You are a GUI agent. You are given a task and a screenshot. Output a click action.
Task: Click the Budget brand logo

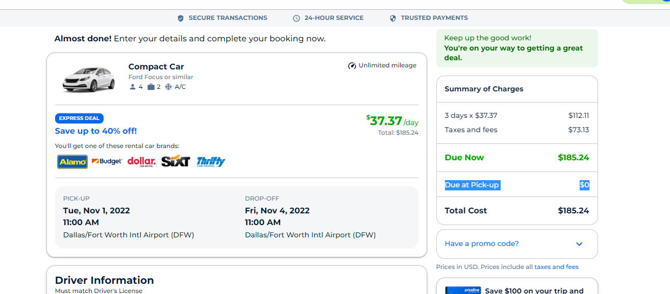[x=107, y=162]
